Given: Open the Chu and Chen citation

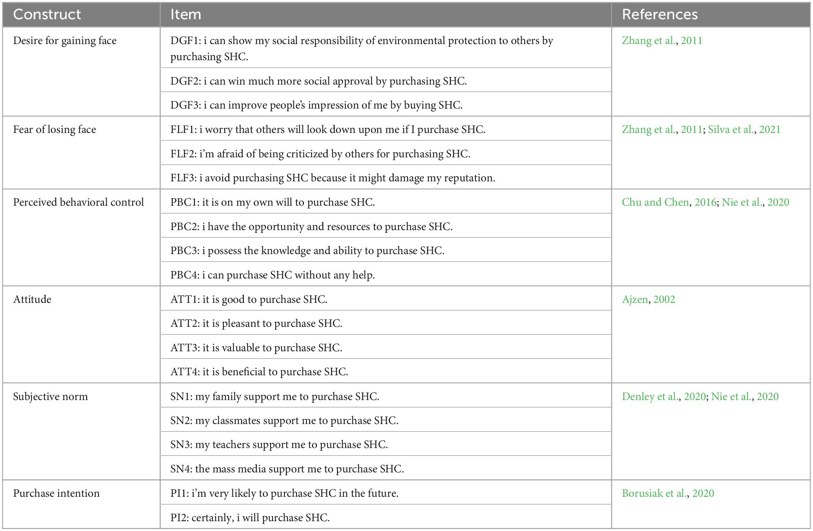Looking at the screenshot, I should coord(655,203).
